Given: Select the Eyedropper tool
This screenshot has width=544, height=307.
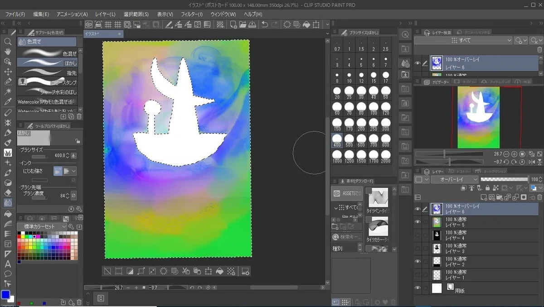Looking at the screenshot, I should [x=8, y=102].
